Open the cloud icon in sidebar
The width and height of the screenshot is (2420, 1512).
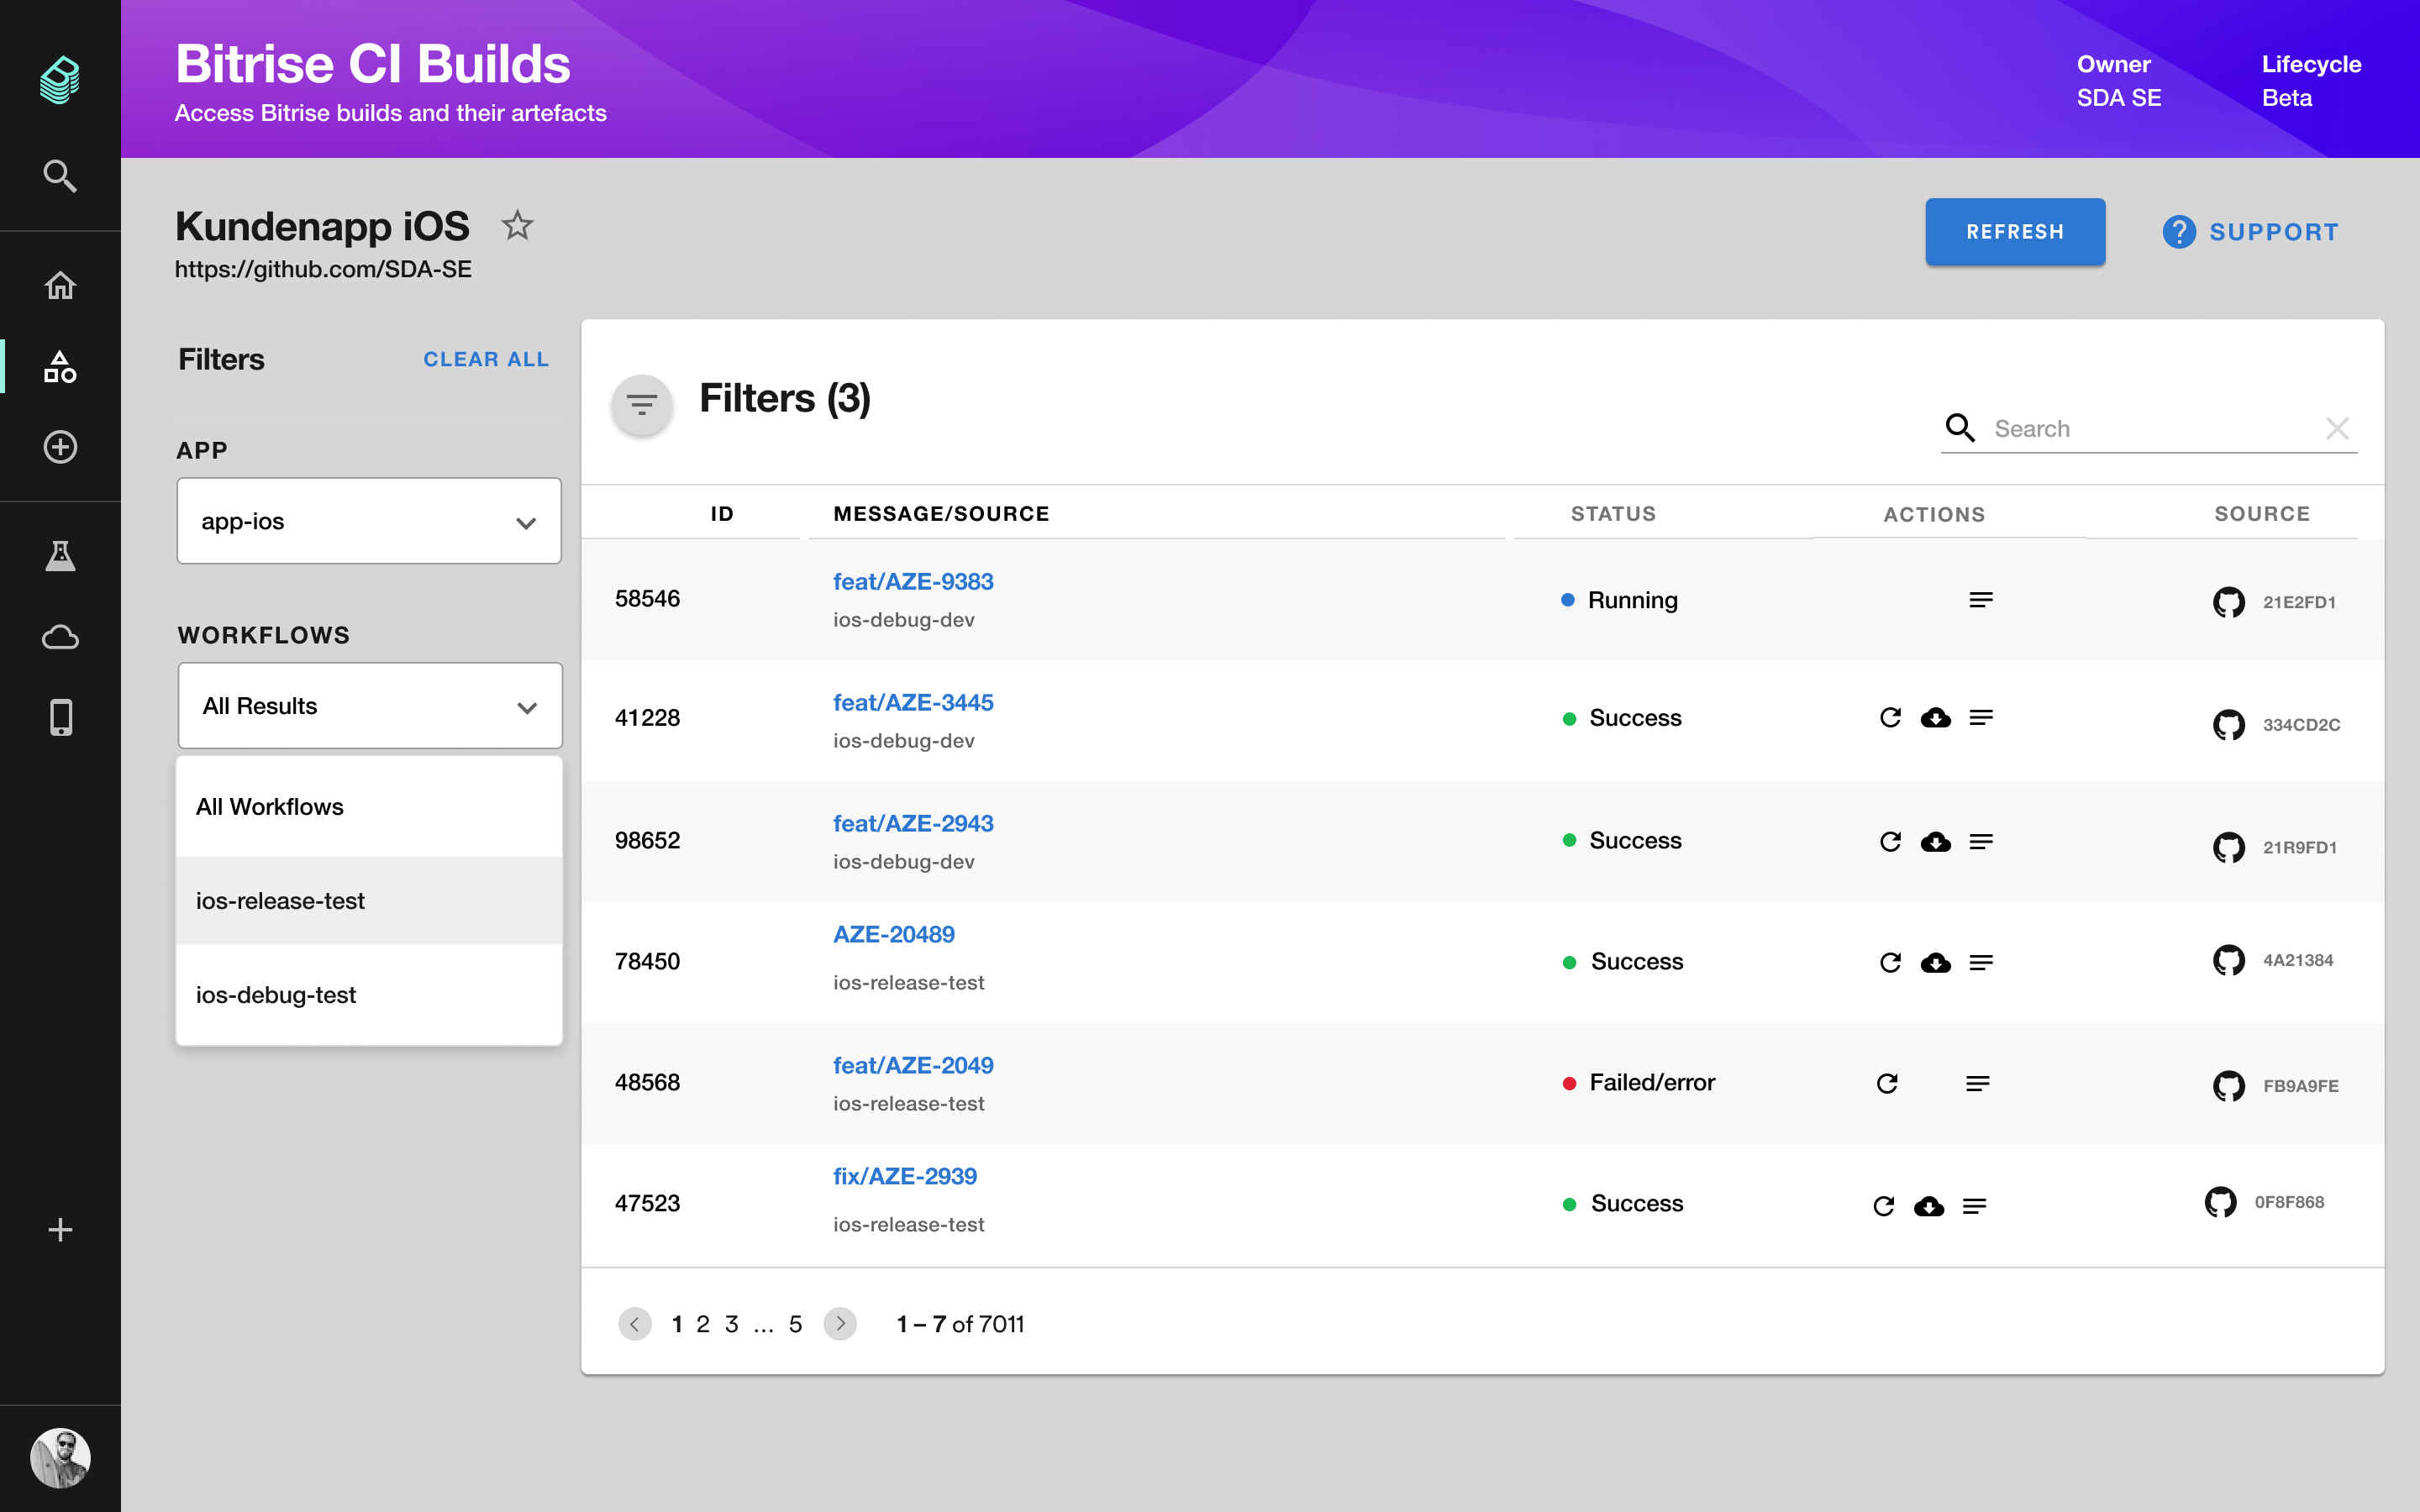60,637
